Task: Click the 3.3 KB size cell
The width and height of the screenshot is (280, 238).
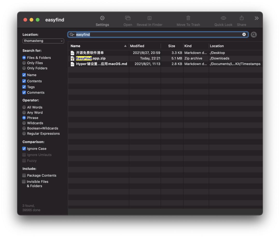Action: tap(177, 53)
